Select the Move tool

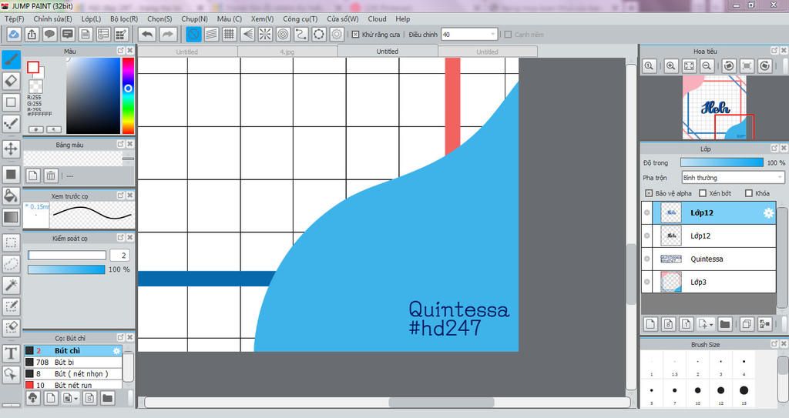pos(11,149)
